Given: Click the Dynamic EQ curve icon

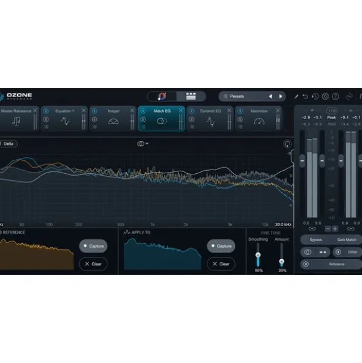Looking at the screenshot, I should [x=210, y=122].
